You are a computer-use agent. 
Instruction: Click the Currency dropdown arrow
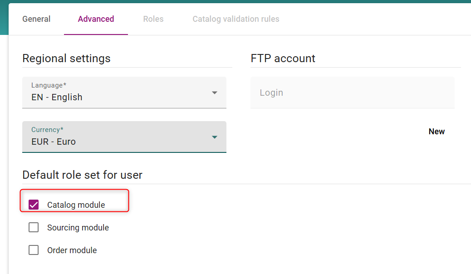pos(215,137)
